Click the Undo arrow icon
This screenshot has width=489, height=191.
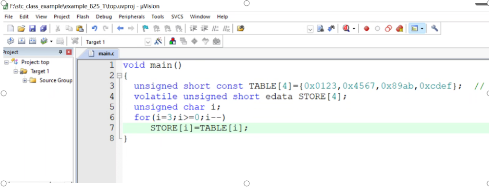tap(94, 29)
